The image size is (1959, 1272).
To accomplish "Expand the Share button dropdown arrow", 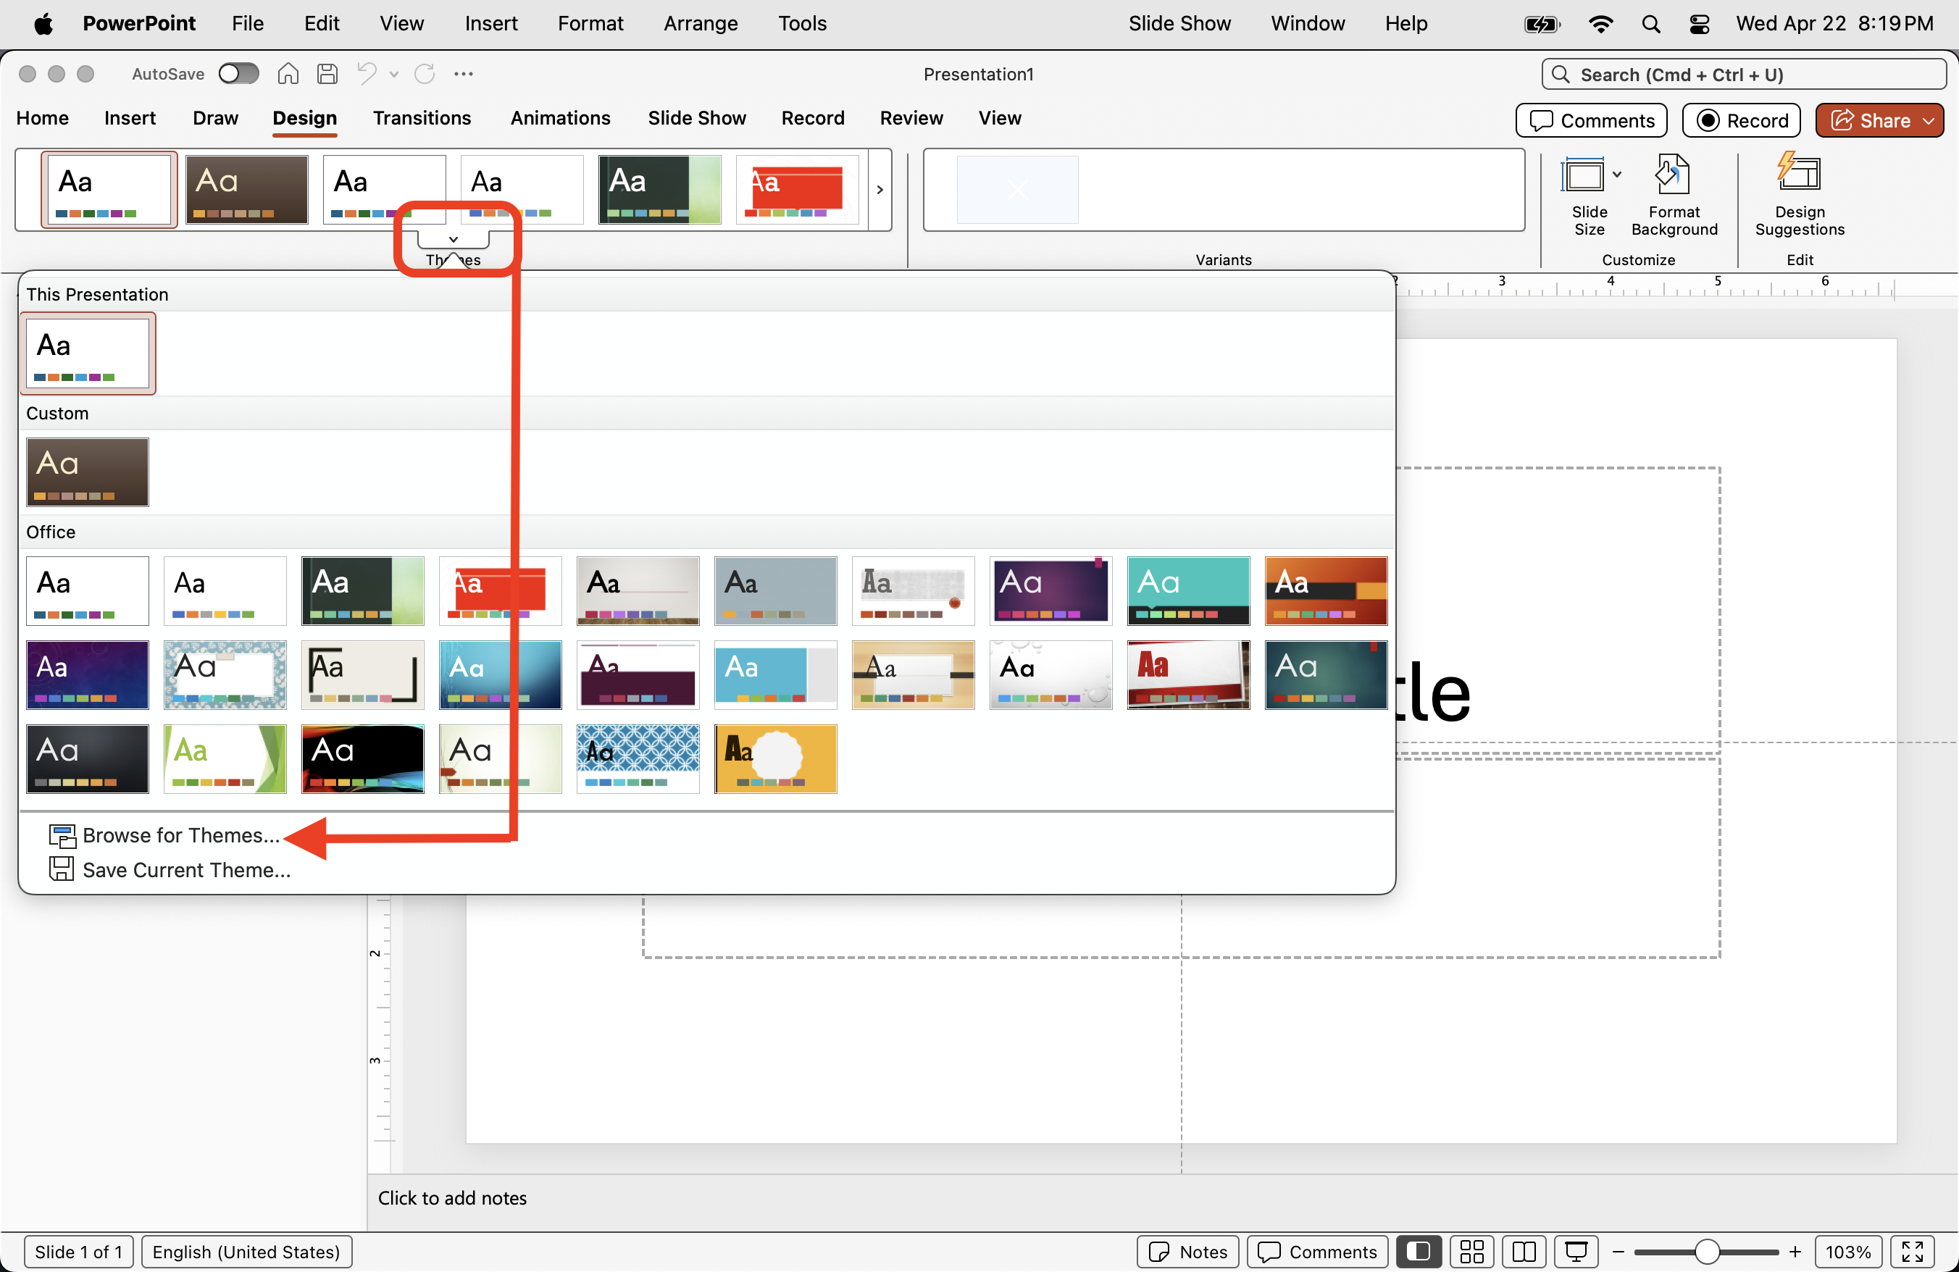I will (x=1929, y=121).
